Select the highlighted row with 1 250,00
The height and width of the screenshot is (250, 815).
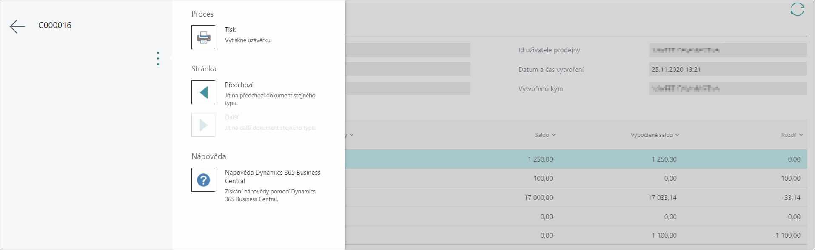tap(576, 159)
